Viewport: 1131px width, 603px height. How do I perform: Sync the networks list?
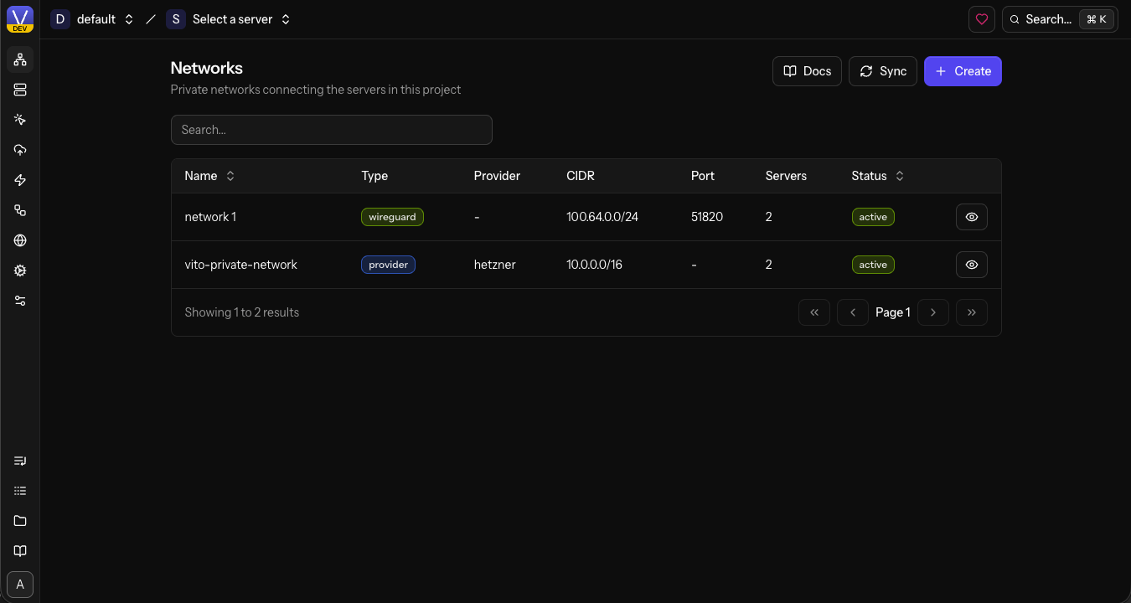[x=883, y=71]
